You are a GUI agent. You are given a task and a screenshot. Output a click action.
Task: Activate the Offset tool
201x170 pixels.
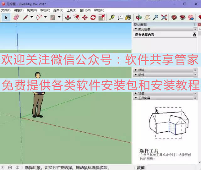point(76,17)
